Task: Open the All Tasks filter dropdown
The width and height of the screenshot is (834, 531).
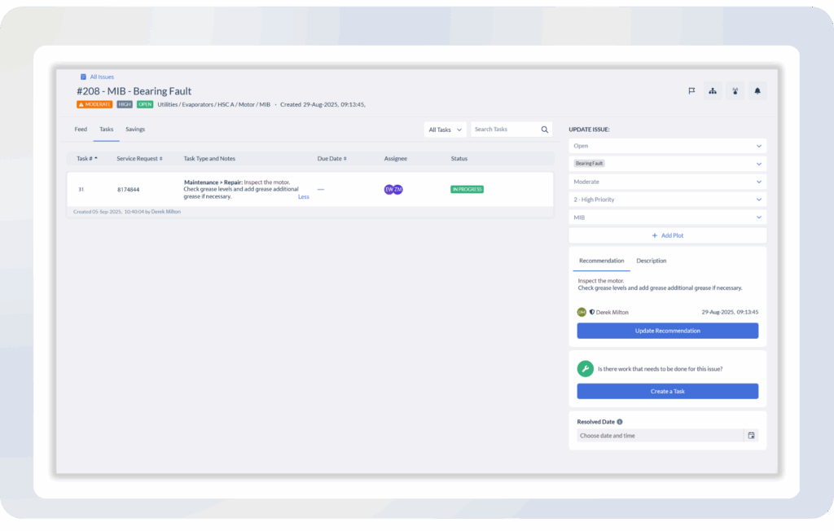Action: click(x=444, y=129)
